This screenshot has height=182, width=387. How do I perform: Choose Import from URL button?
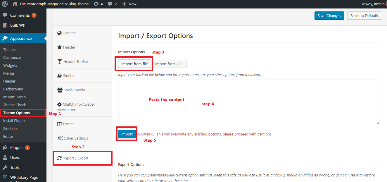169,64
